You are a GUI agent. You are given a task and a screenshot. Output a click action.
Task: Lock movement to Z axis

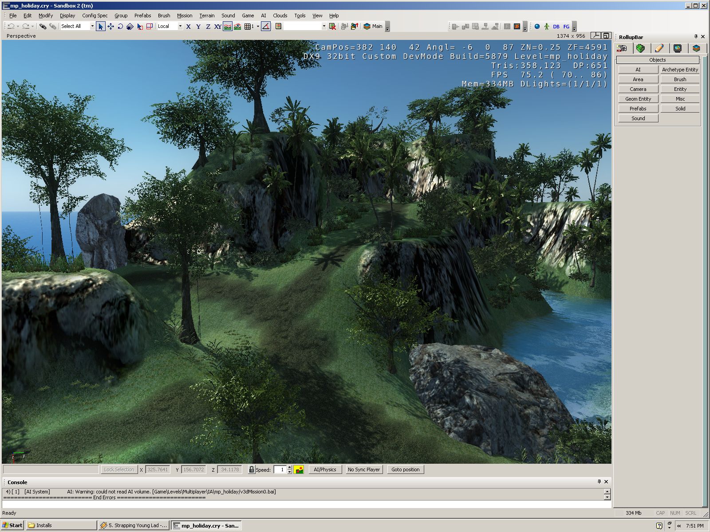(208, 26)
